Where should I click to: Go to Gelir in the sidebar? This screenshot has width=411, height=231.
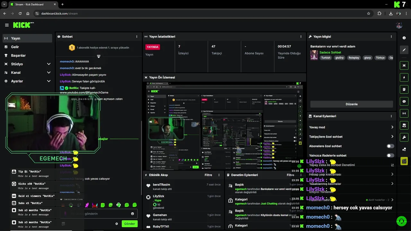27,47
